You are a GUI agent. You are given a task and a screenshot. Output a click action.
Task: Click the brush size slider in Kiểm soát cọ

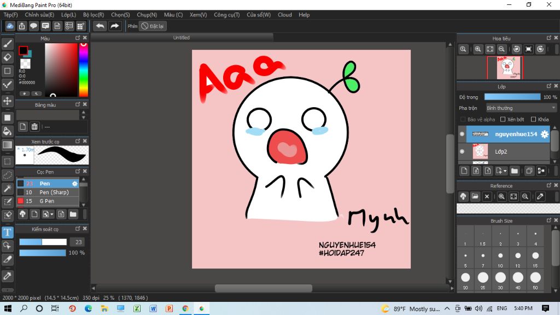click(43, 242)
